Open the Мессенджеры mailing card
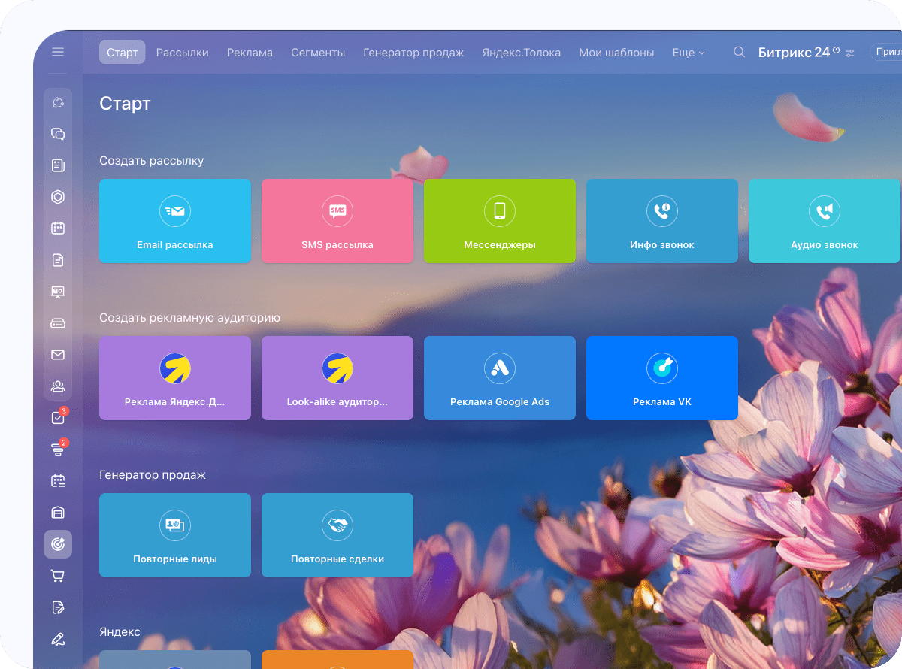The height and width of the screenshot is (669, 902). (500, 221)
